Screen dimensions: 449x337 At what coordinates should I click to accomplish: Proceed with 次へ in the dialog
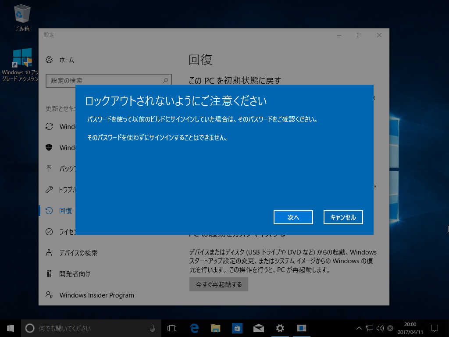click(x=293, y=217)
